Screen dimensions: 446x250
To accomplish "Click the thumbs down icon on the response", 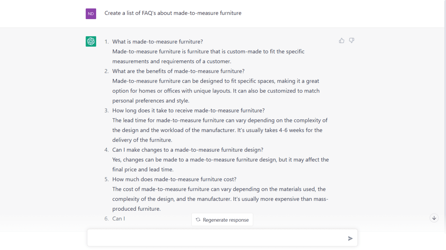I will coord(352,41).
